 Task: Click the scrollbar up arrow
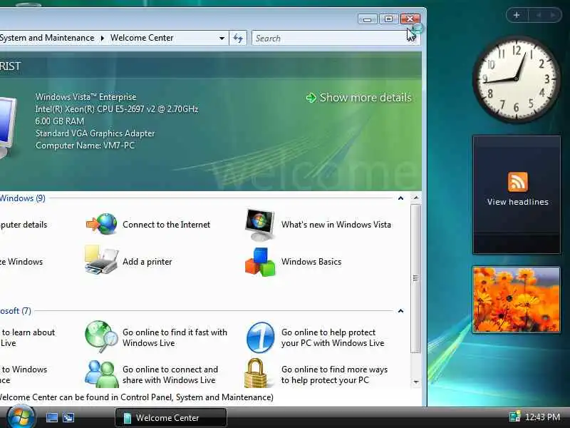(x=416, y=198)
